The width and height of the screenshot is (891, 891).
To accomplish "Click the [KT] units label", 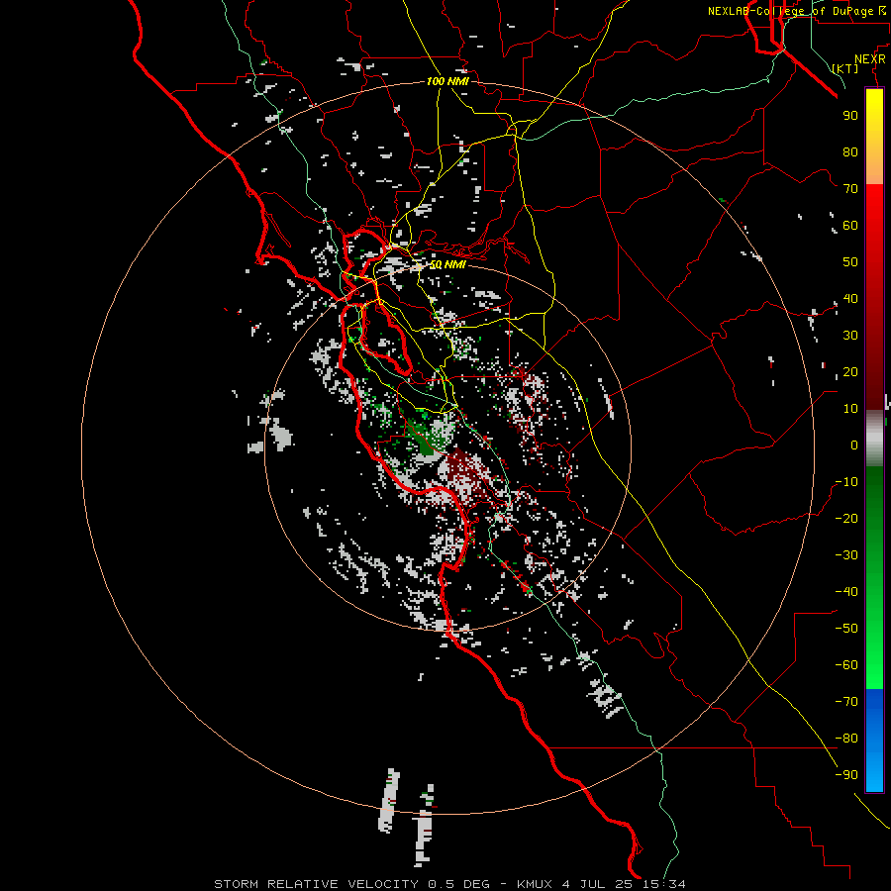I will (845, 68).
